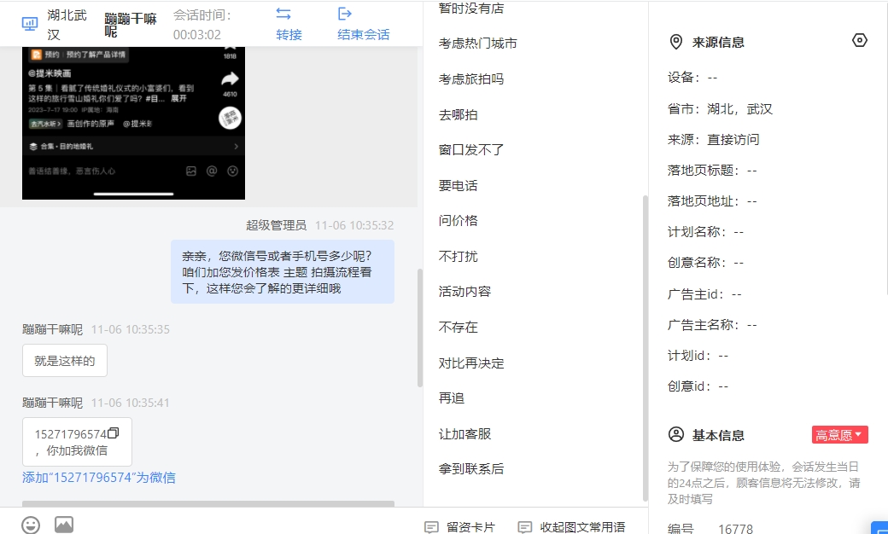Click the quick phrases list scrollbar

[x=645, y=348]
